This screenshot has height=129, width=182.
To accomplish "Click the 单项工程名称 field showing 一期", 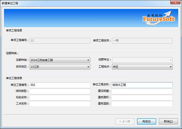I will click(x=142, y=40).
